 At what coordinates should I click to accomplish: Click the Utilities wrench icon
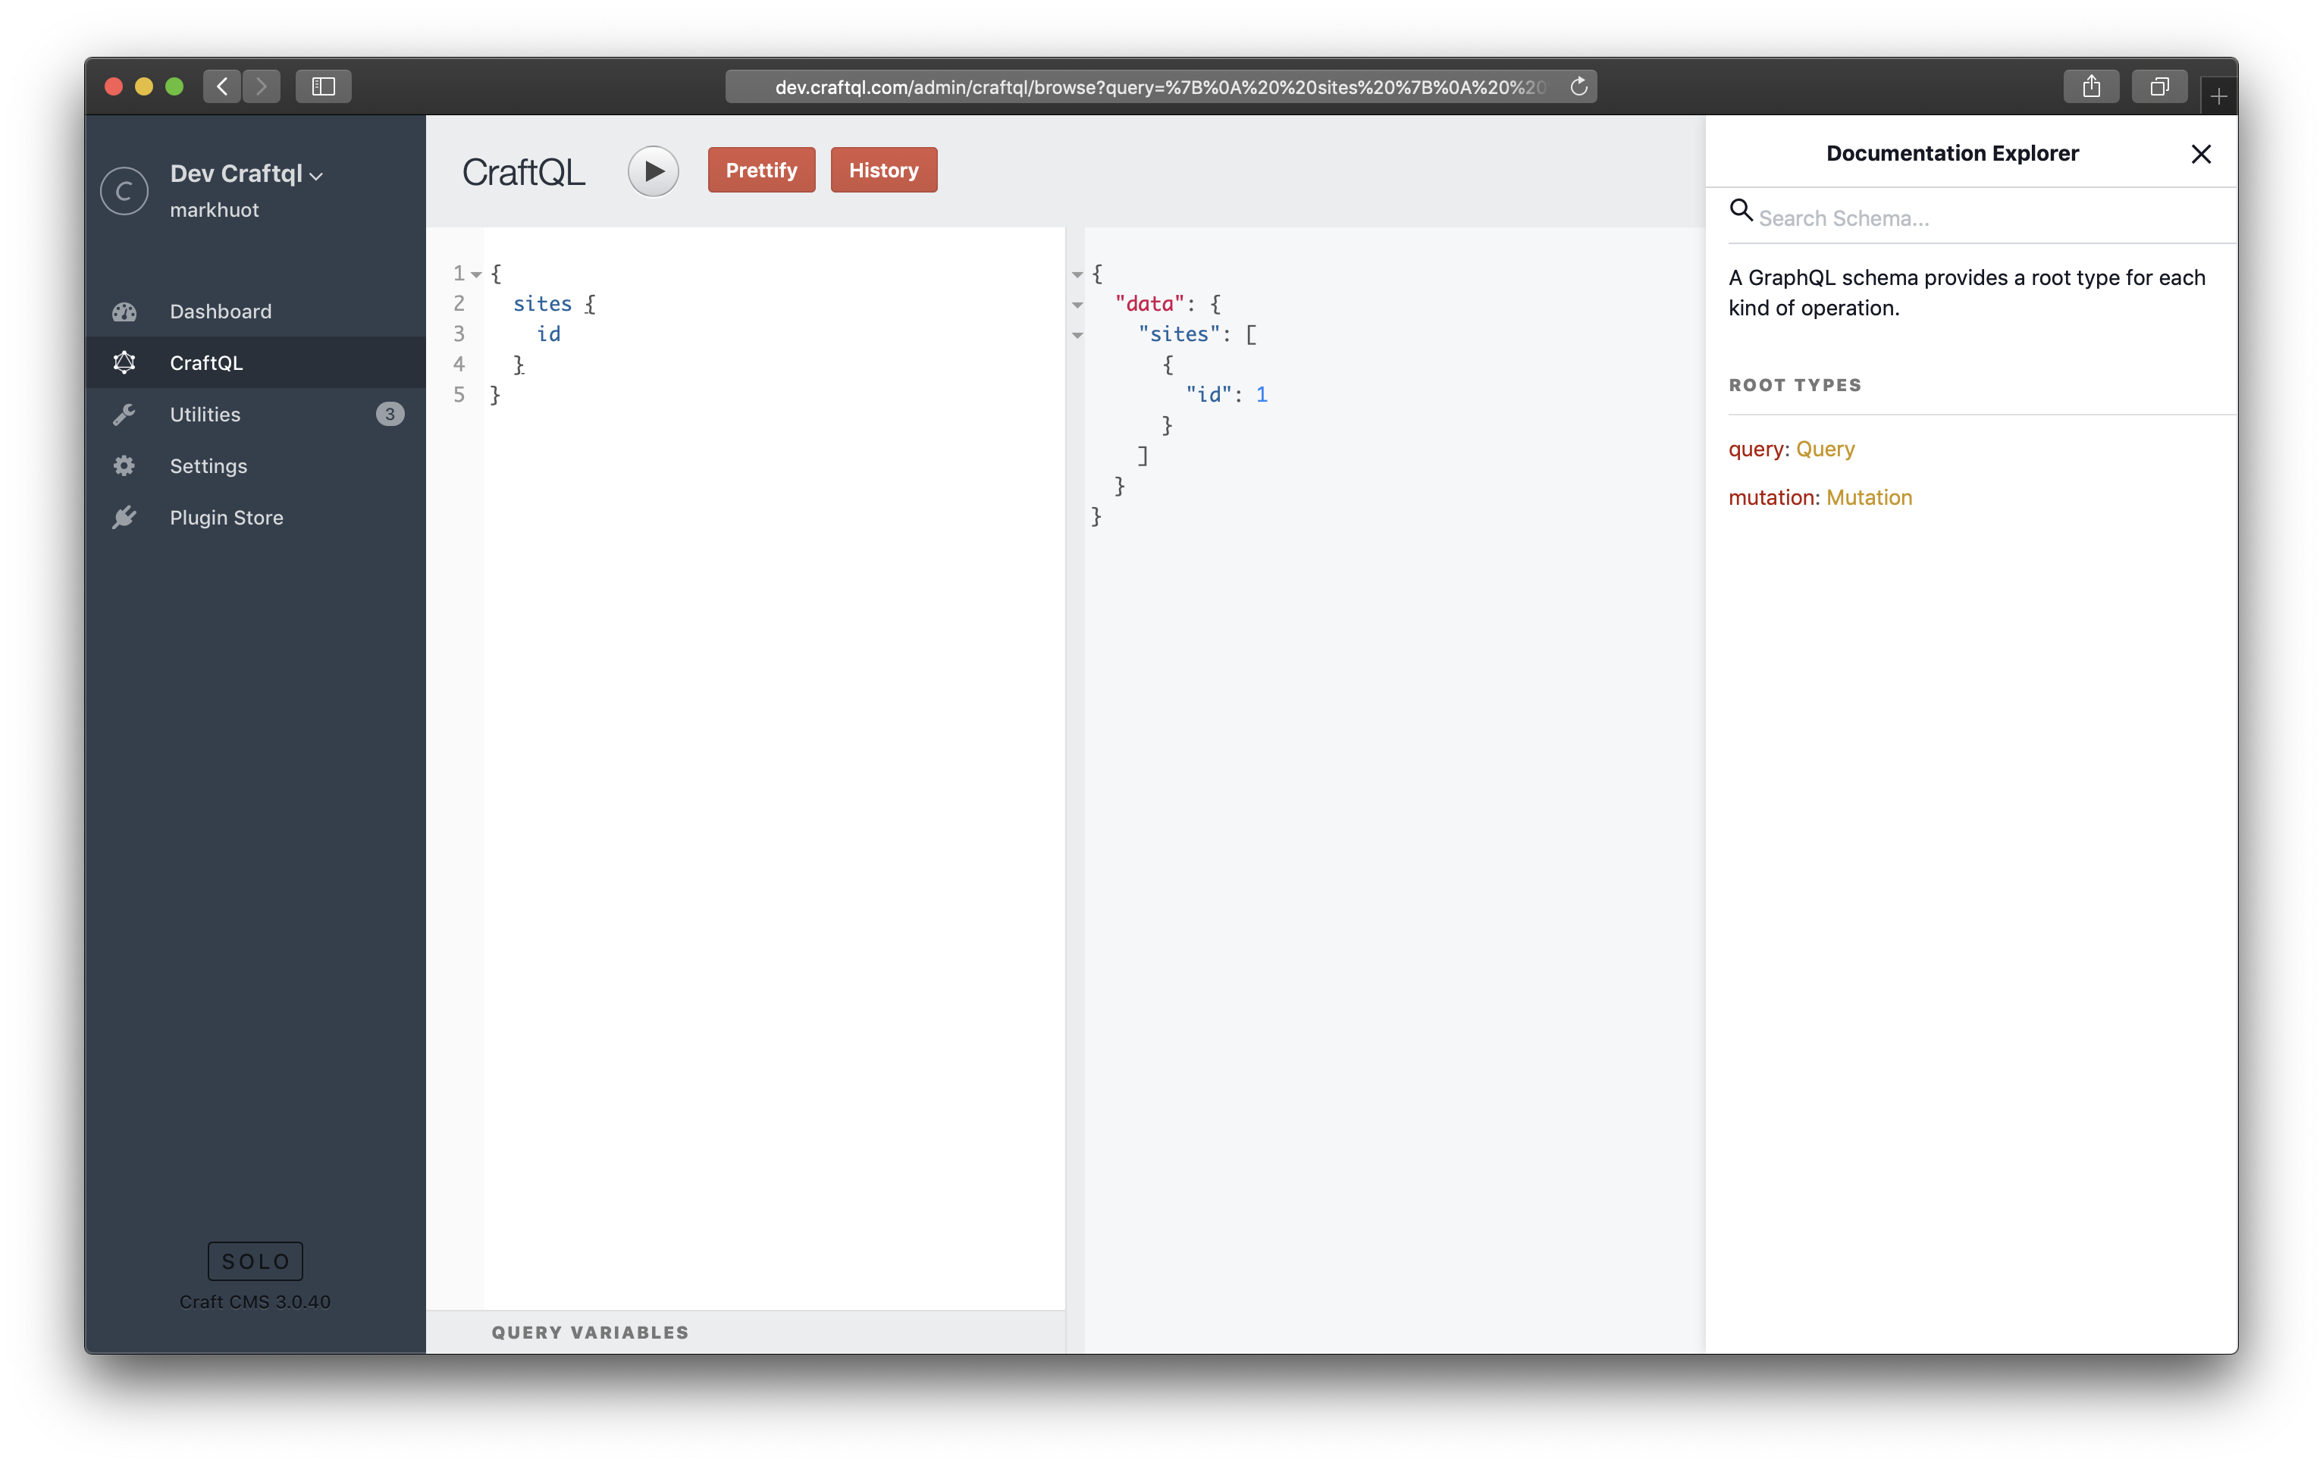pyautogui.click(x=124, y=415)
